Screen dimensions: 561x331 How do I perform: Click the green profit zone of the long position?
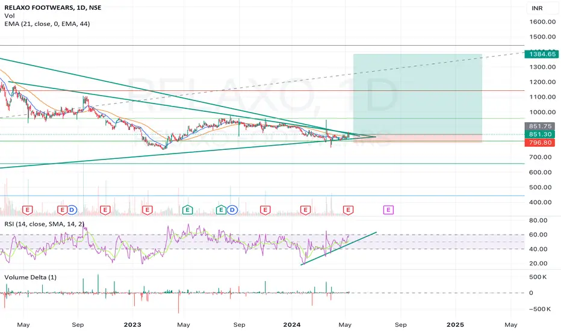[x=418, y=94]
